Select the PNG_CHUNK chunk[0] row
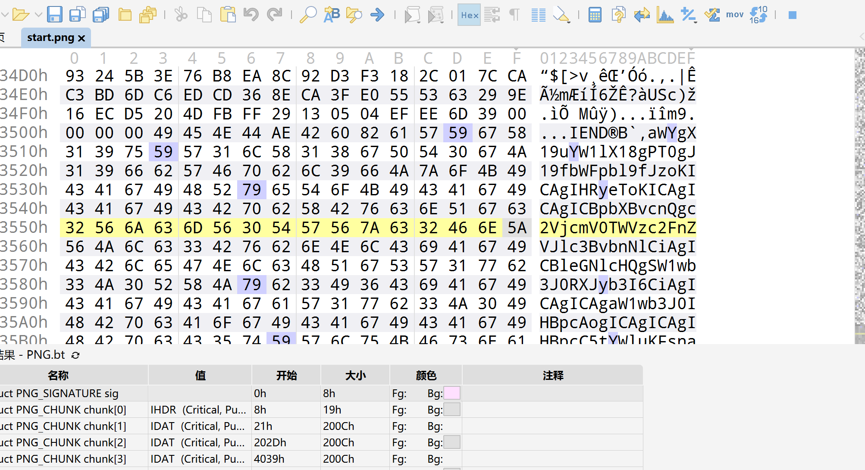The height and width of the screenshot is (470, 865). tap(321, 410)
